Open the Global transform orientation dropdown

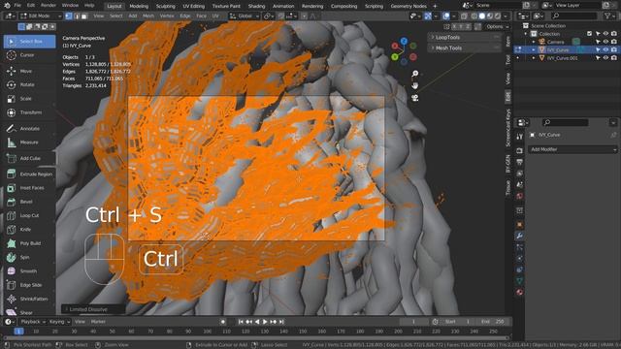[x=244, y=16]
